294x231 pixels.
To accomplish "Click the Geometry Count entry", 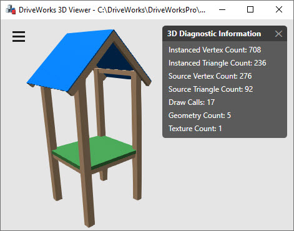I will tap(200, 115).
